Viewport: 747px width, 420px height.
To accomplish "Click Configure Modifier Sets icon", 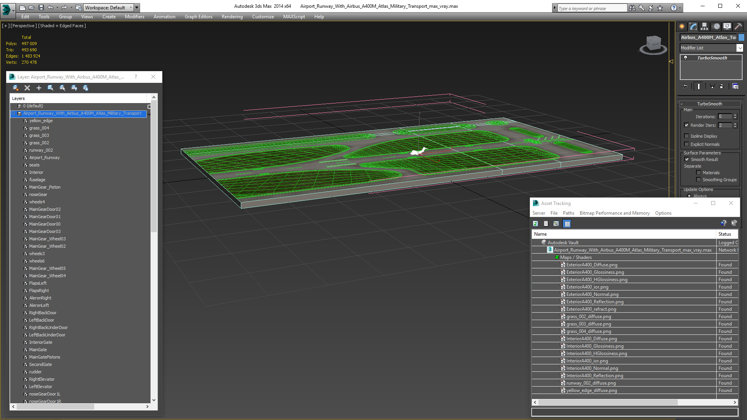I will coord(735,86).
